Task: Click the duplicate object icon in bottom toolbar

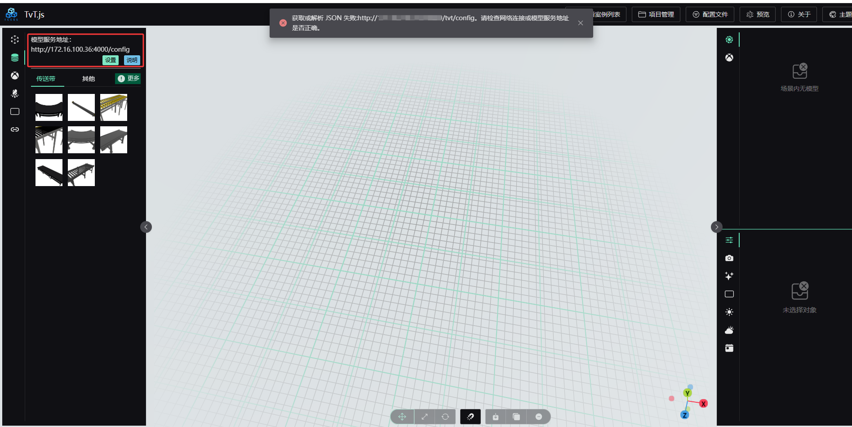Action: click(x=516, y=417)
